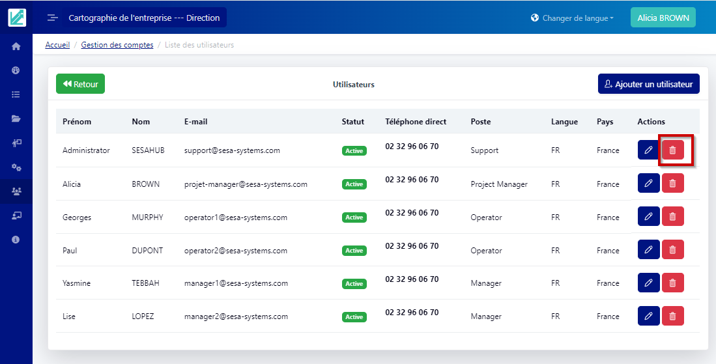Click the trash icon for Georges MURPHY

point(672,217)
